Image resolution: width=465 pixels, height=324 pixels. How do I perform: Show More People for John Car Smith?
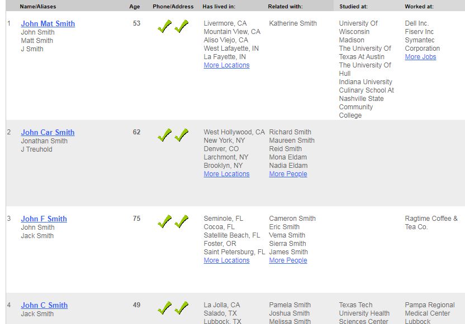tap(288, 174)
